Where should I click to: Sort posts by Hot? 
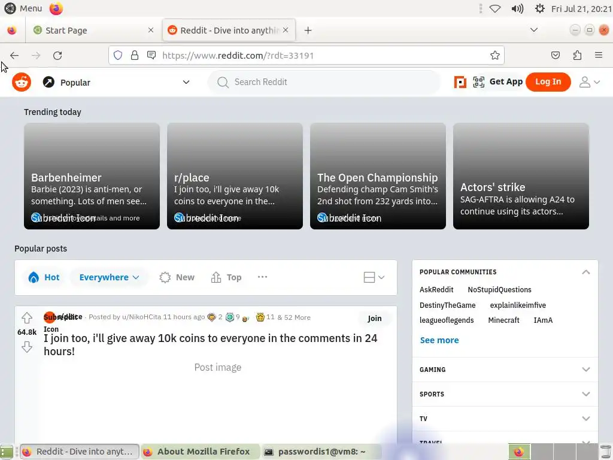coord(44,277)
